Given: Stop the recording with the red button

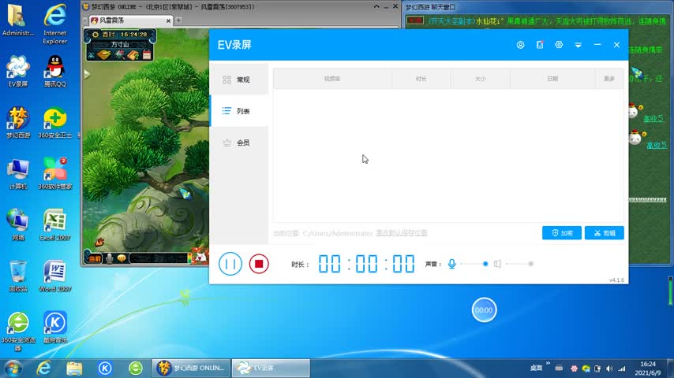Looking at the screenshot, I should (x=259, y=264).
